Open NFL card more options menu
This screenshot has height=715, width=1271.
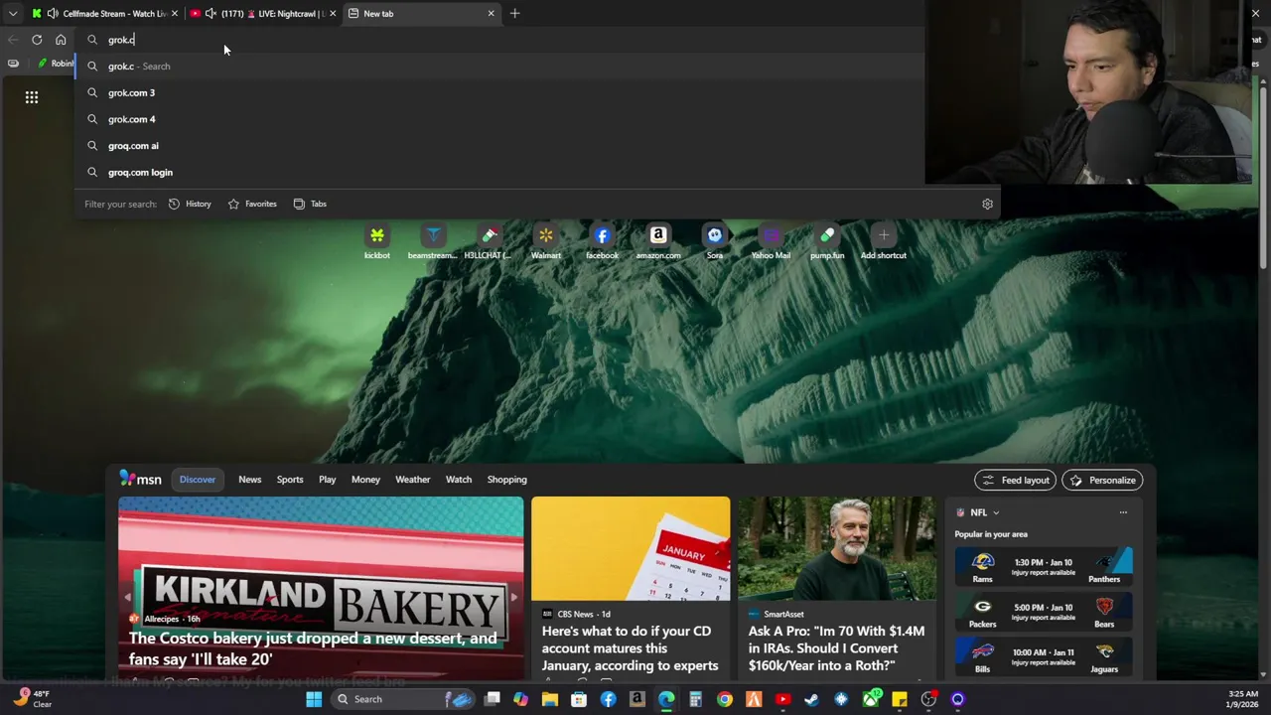click(1123, 512)
